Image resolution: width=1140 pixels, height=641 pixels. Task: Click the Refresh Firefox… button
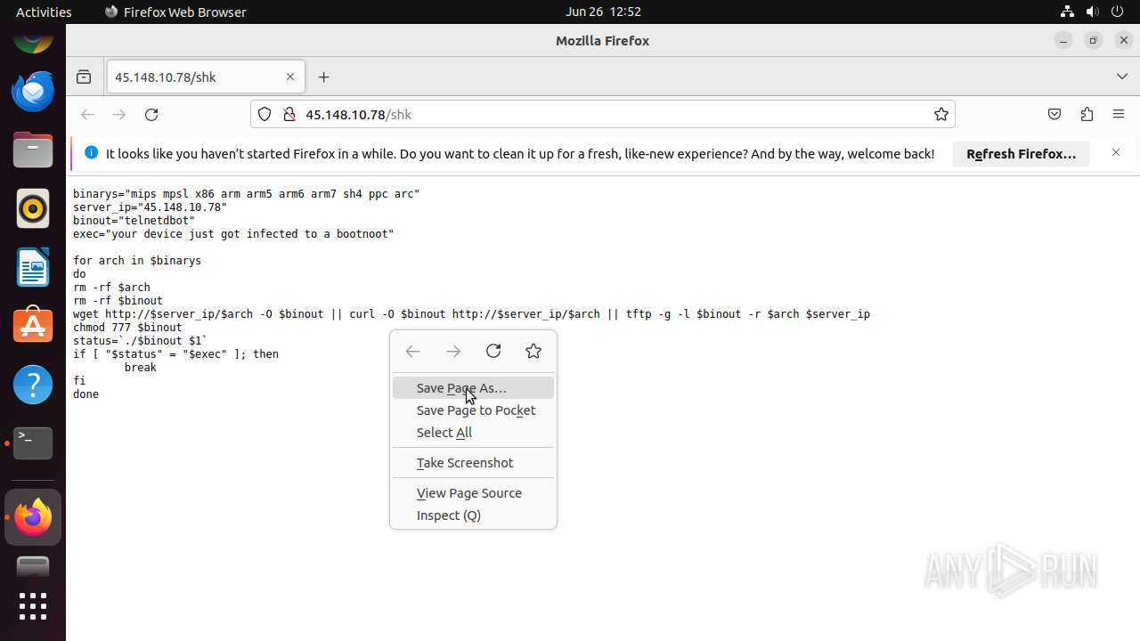tap(1022, 154)
